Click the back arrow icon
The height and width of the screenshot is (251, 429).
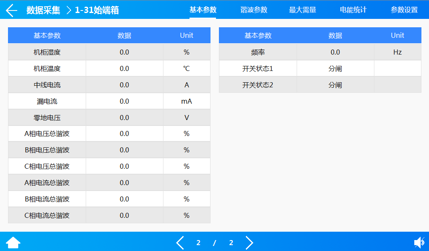[11, 10]
